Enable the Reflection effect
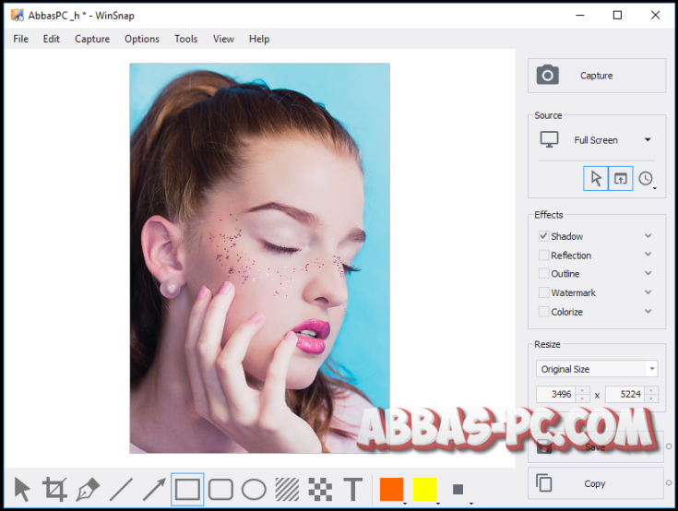The width and height of the screenshot is (678, 511). point(544,255)
